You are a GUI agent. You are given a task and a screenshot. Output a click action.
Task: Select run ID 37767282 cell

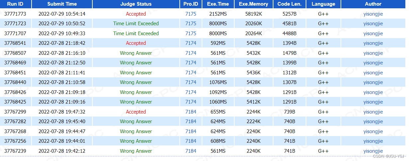pos(15,121)
